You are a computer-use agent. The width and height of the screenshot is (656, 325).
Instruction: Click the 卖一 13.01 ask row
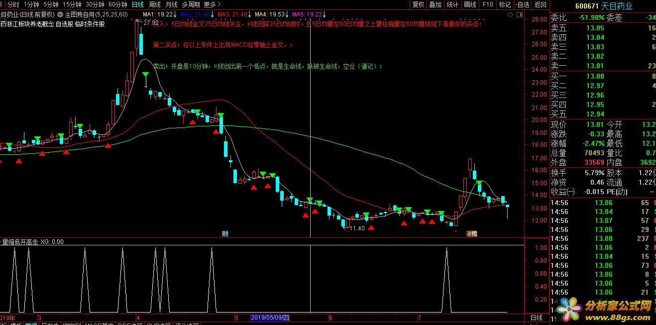pyautogui.click(x=603, y=66)
